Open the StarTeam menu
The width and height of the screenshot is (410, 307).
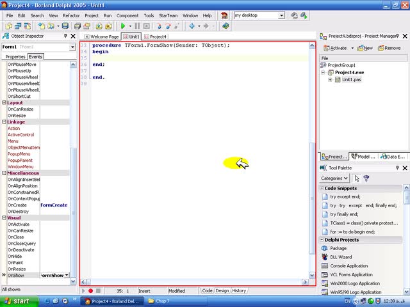(x=168, y=15)
